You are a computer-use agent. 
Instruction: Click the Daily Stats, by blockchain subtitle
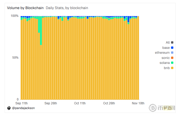(67, 8)
